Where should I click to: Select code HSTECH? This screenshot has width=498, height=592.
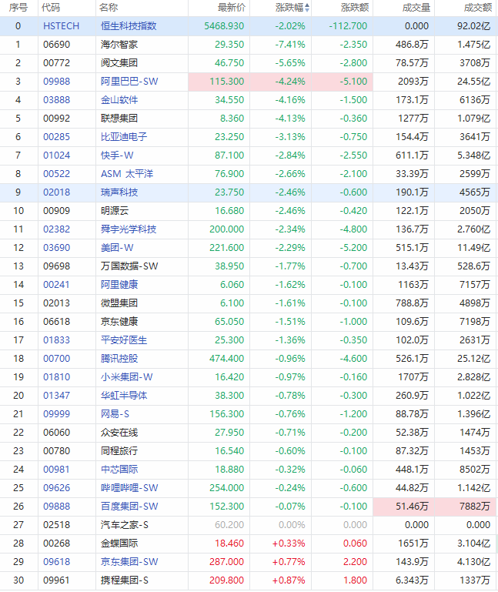(x=61, y=26)
